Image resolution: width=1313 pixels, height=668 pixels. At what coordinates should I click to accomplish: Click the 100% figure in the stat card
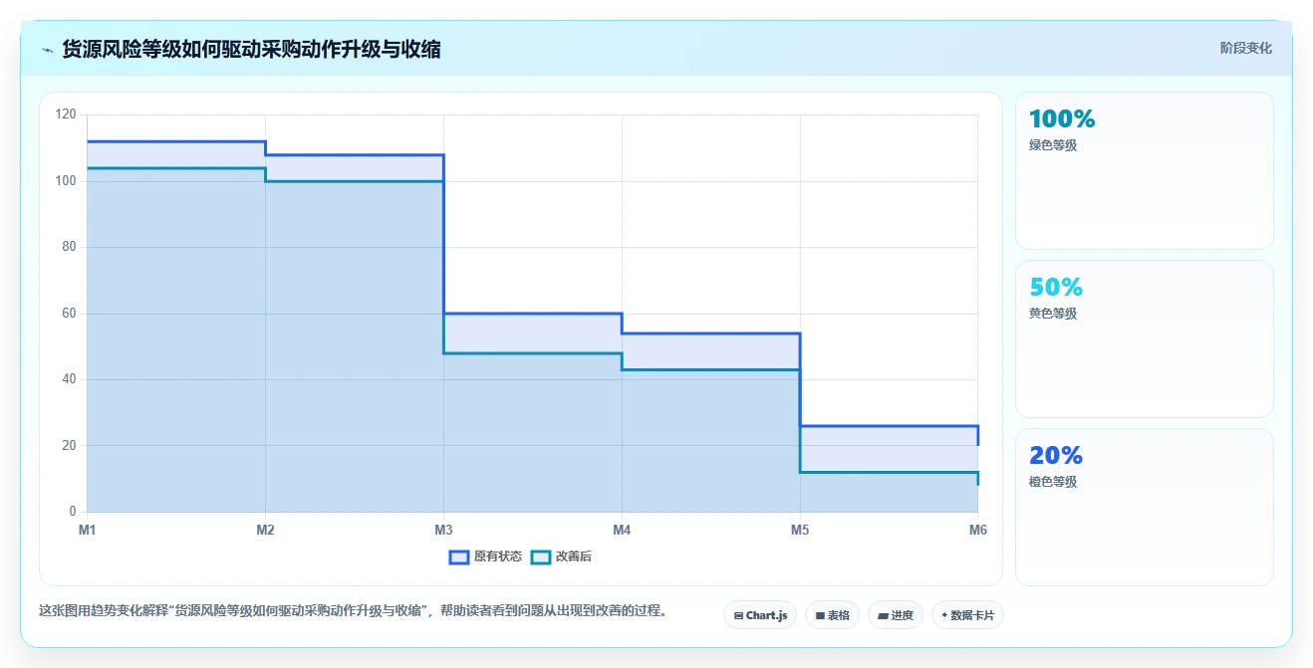point(1062,118)
